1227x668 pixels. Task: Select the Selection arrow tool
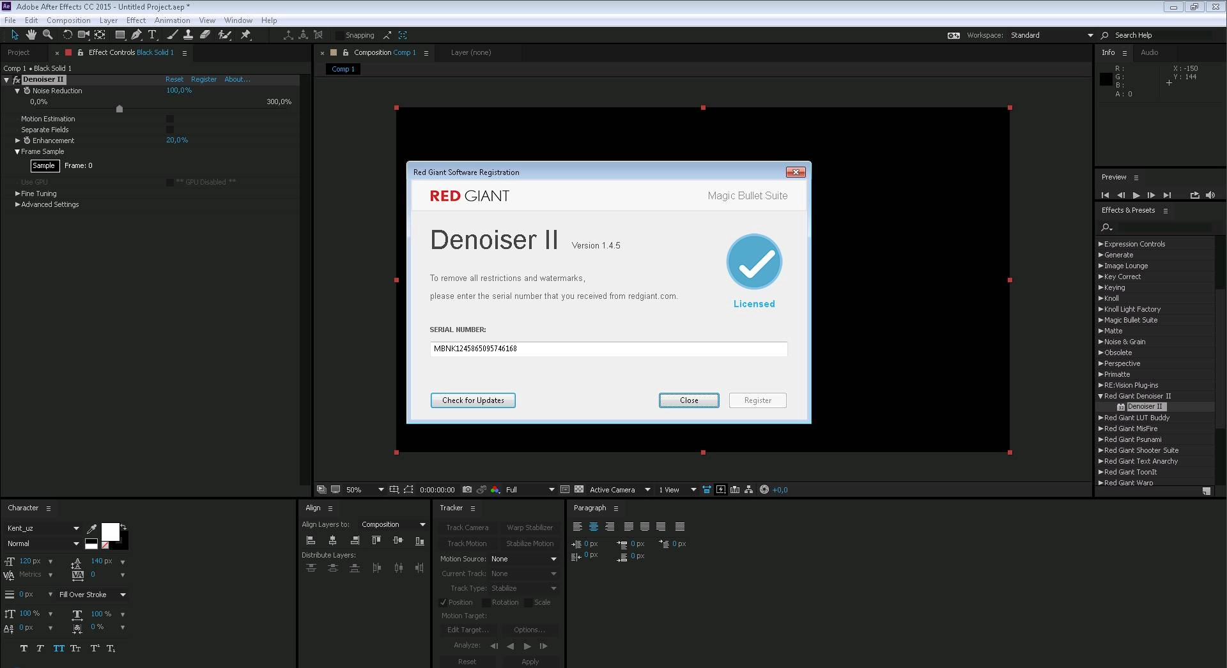click(15, 35)
